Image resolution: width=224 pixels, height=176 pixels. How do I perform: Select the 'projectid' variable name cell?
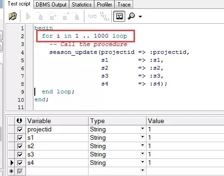(57, 130)
